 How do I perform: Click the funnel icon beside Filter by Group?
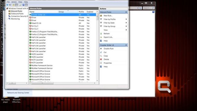[x=101, y=26]
